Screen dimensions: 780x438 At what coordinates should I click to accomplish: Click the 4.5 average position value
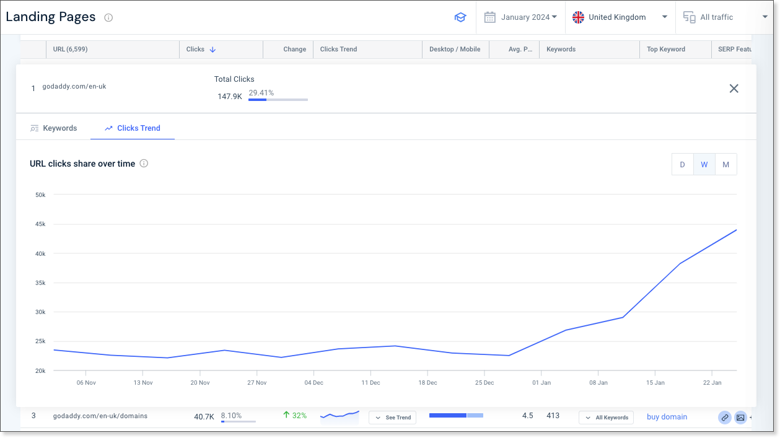(x=527, y=416)
